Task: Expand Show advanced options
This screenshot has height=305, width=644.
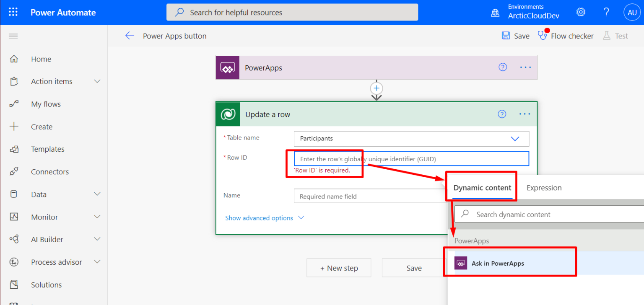Action: (x=264, y=218)
